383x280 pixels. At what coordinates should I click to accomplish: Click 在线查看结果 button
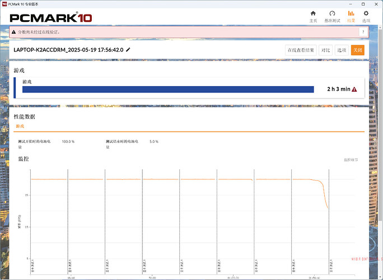point(301,50)
